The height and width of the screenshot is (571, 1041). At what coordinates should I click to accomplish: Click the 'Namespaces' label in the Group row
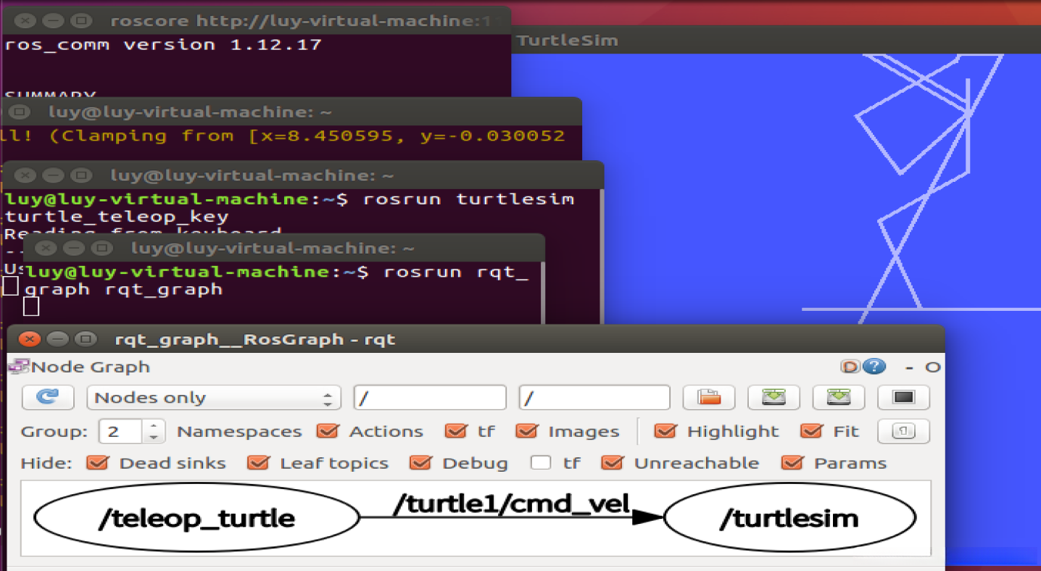point(239,432)
